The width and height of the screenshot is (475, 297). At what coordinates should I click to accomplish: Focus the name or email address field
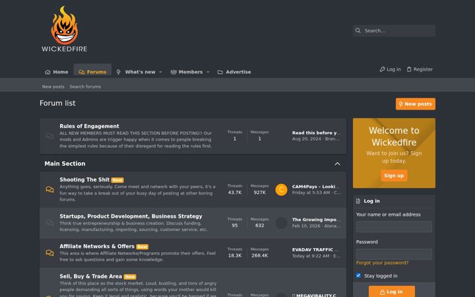click(394, 226)
